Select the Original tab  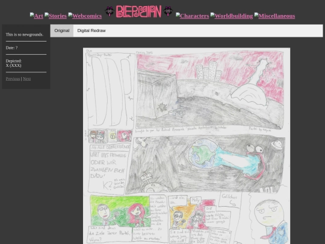coord(62,31)
